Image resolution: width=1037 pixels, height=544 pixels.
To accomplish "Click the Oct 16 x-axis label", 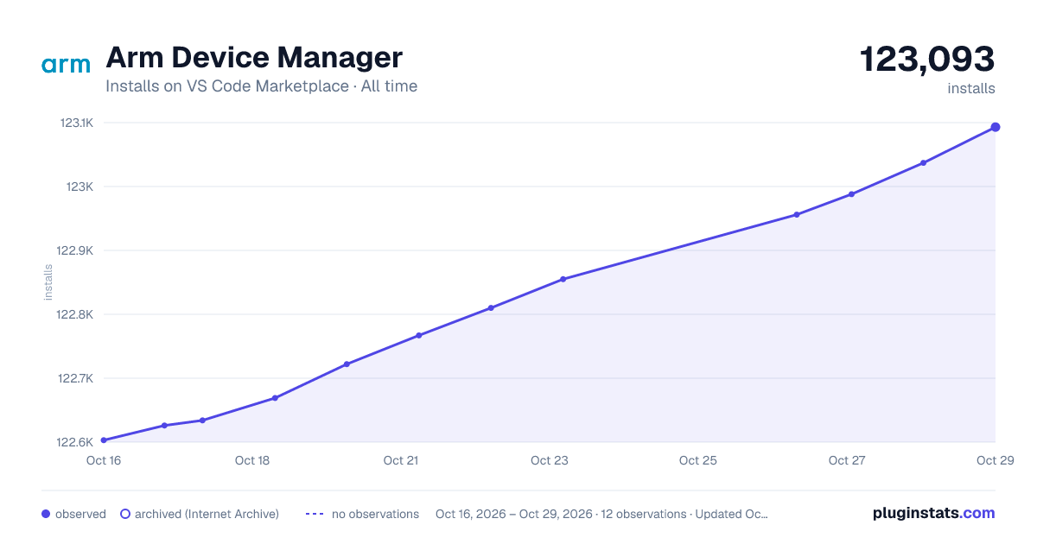I will (x=104, y=460).
